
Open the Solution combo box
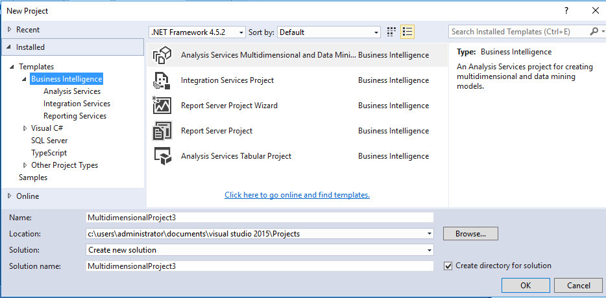pyautogui.click(x=260, y=249)
